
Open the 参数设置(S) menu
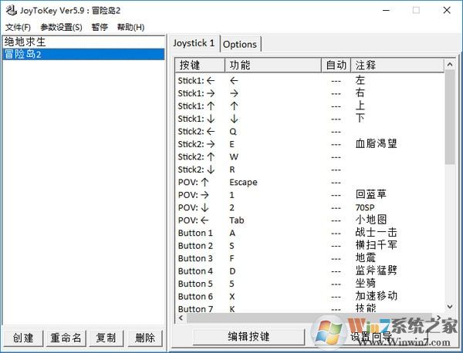59,27
